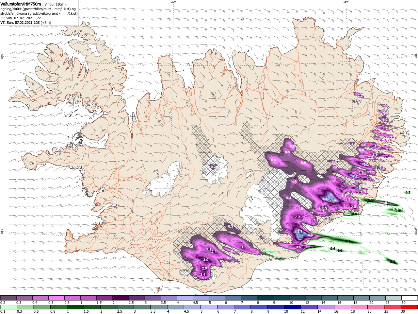Select the pale green 0.1 rain legend swatch
This screenshot has width=418, height=314.
[8, 307]
